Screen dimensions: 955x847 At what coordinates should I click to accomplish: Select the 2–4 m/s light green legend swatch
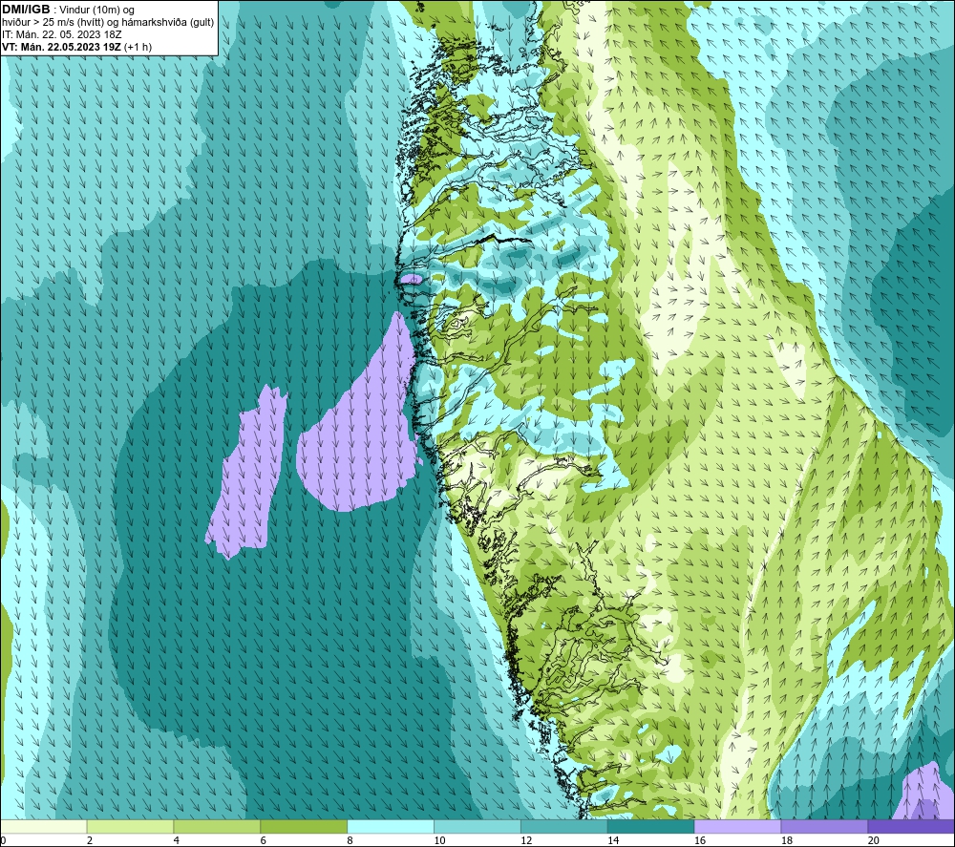coord(130,827)
